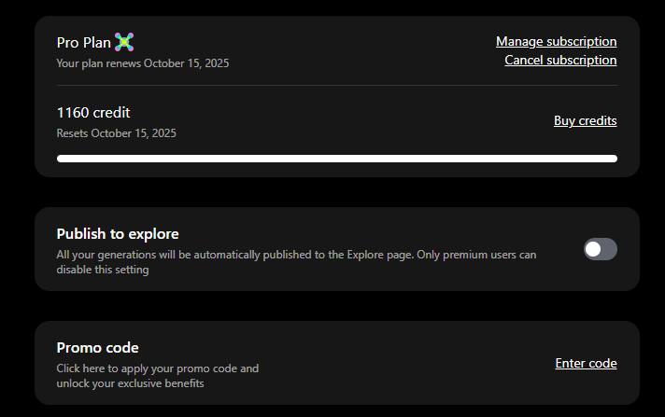665x417 pixels.
Task: Click the disable this setting text line
Action: 103,270
